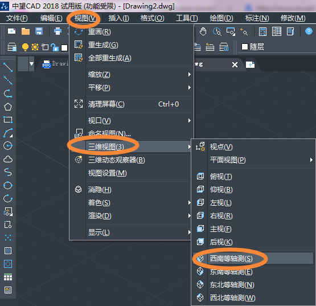Viewport: 316px width, 306px height.
Task: Open the dropdown arrow beside document tabs
Action: tap(31, 64)
